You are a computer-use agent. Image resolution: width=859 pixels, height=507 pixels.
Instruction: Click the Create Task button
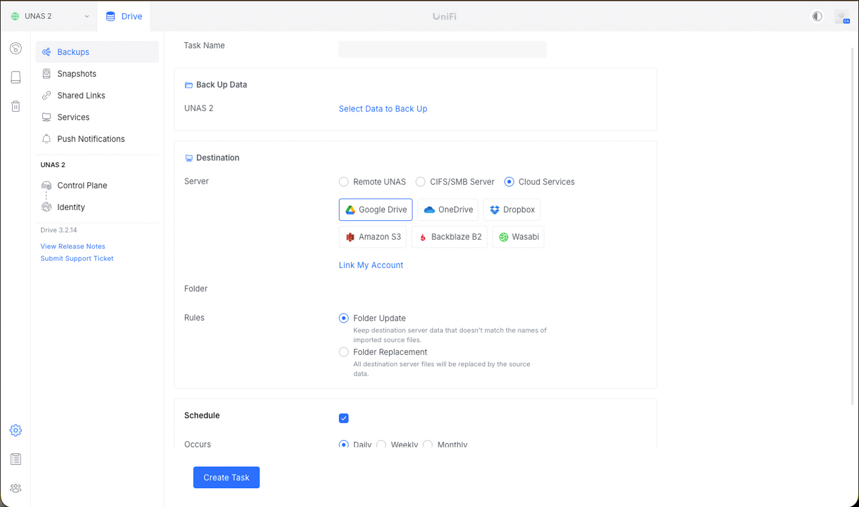coord(226,477)
